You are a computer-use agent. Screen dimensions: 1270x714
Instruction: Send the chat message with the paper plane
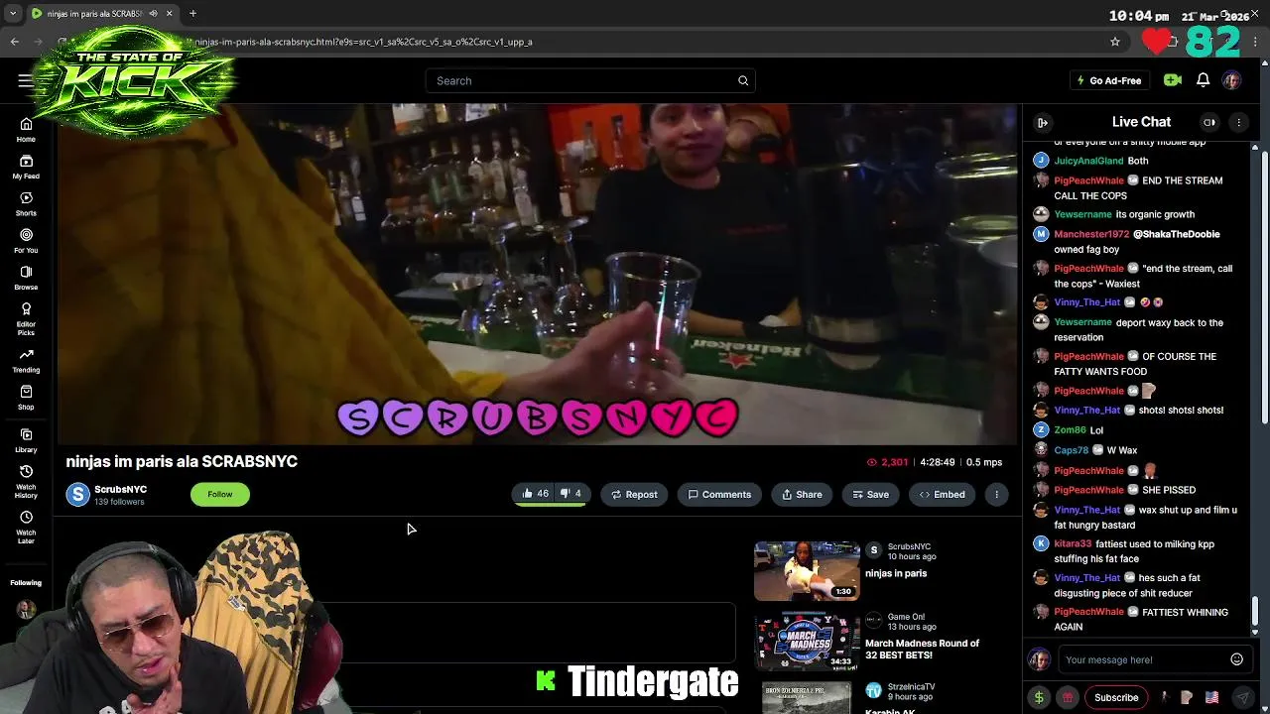[x=1242, y=697]
